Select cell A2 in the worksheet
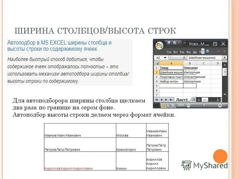 pyautogui.click(x=170, y=72)
